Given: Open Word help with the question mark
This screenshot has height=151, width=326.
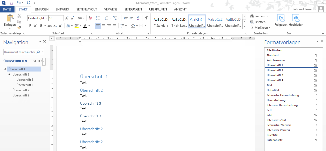Looking at the screenshot, I should (x=293, y=3).
